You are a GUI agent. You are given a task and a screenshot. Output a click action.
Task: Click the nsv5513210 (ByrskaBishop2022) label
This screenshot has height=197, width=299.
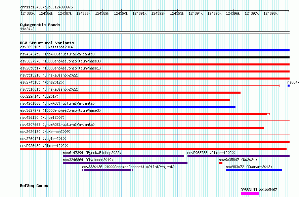(49, 75)
